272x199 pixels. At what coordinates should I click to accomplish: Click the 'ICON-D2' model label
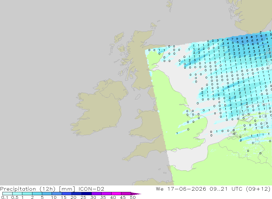coord(91,189)
